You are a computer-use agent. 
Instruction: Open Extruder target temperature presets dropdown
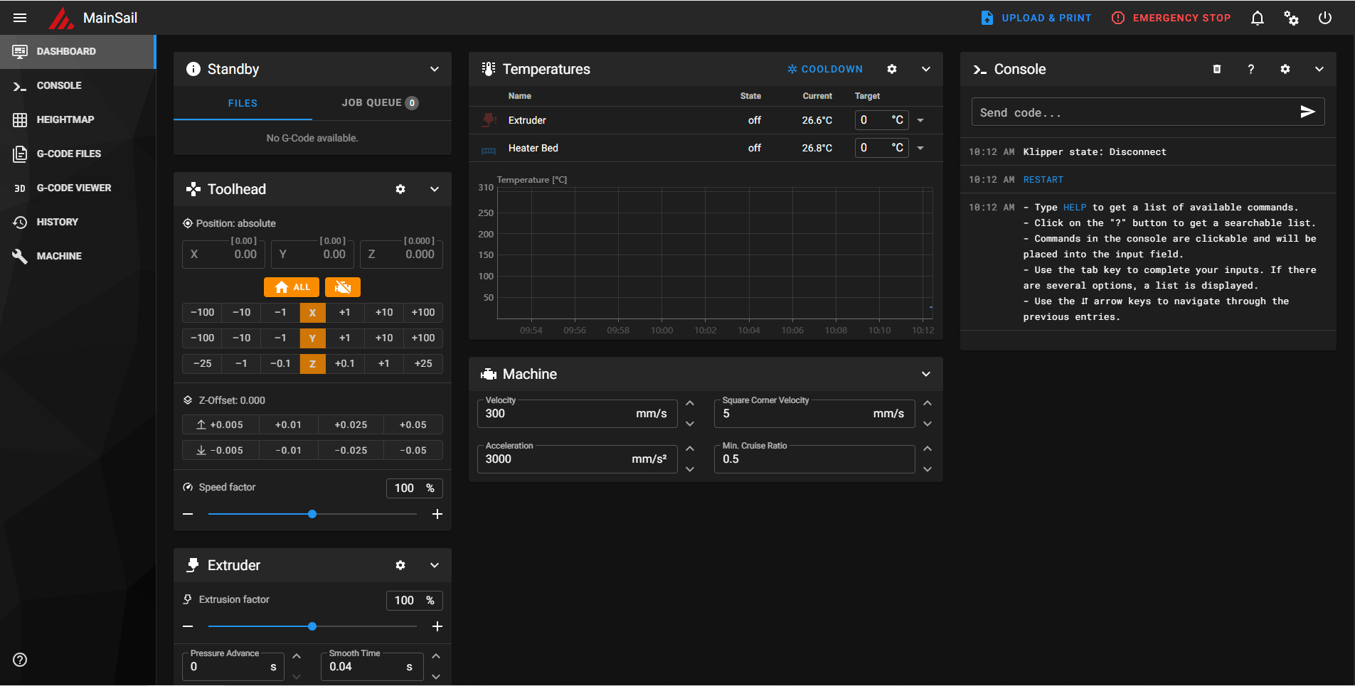[920, 120]
